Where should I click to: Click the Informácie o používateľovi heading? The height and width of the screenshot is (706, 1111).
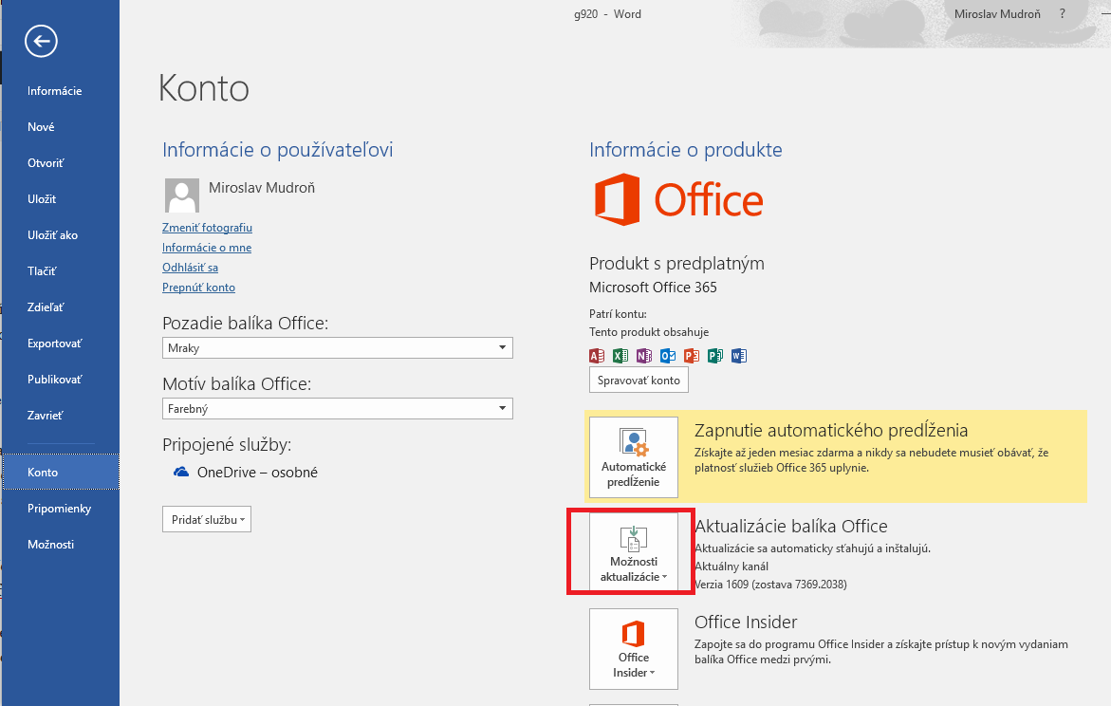pos(278,150)
